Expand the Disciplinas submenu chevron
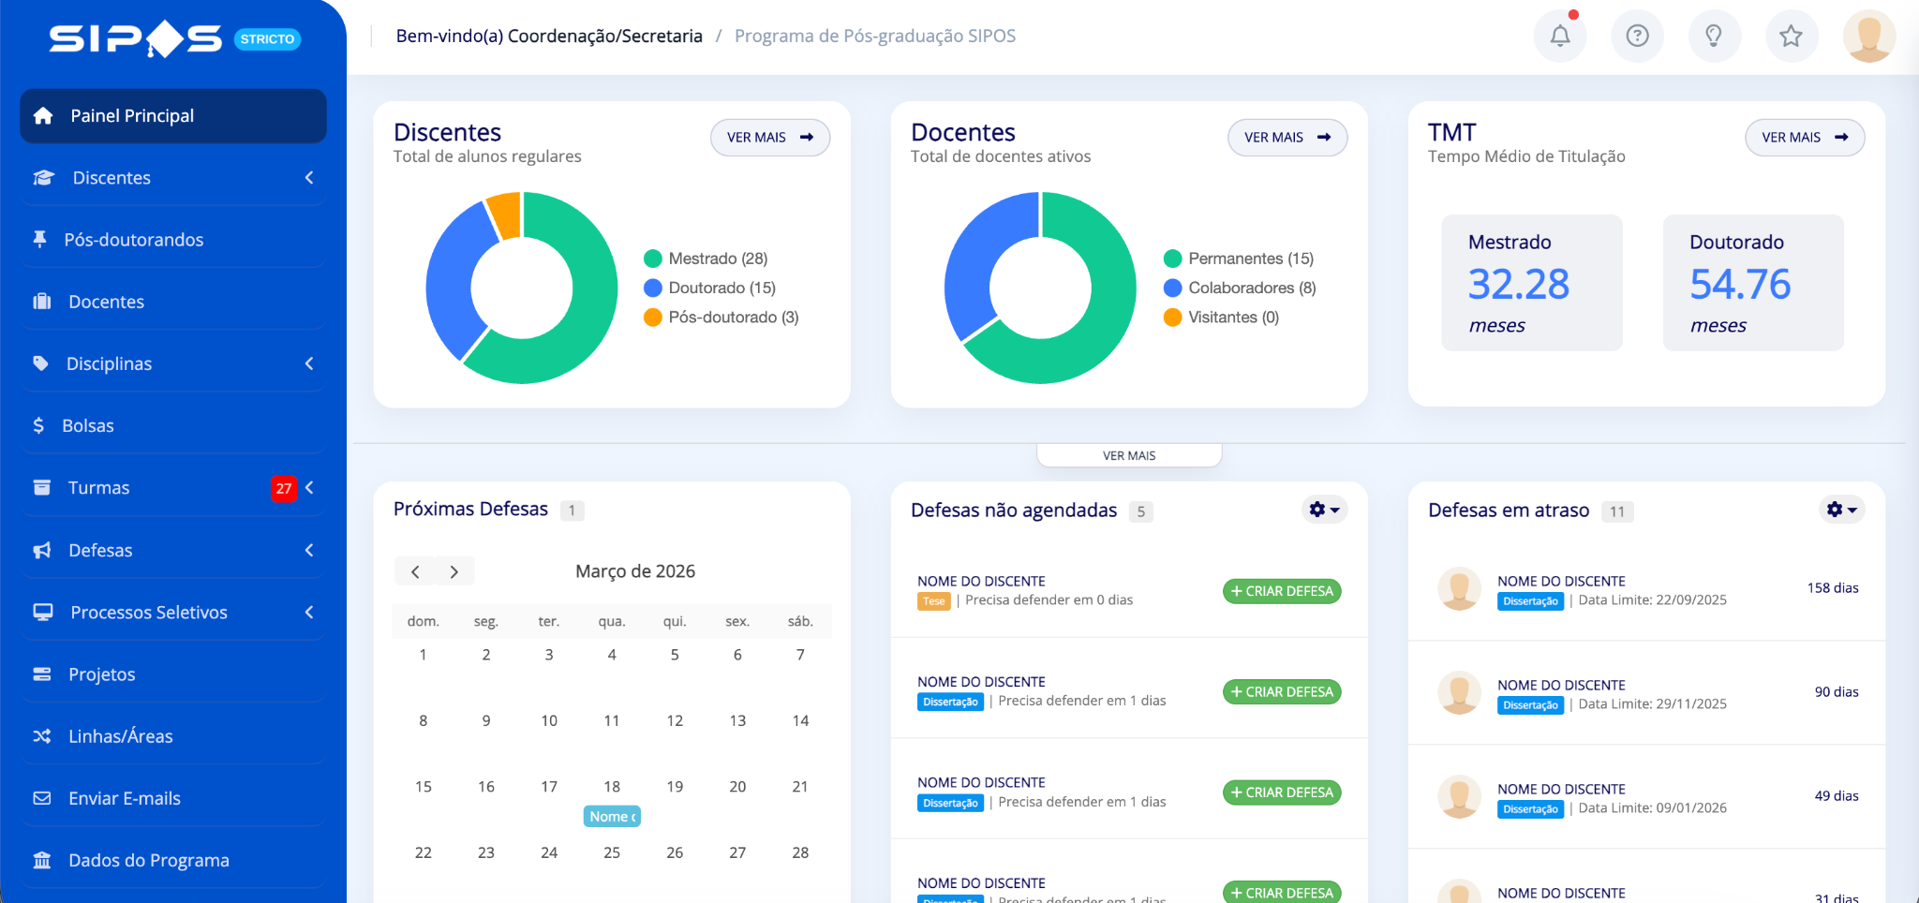The width and height of the screenshot is (1919, 903). click(309, 363)
